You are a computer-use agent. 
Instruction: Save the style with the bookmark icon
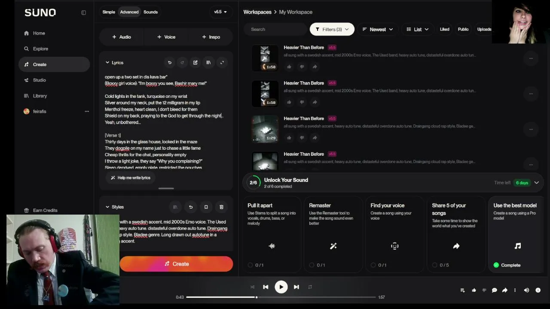(206, 207)
